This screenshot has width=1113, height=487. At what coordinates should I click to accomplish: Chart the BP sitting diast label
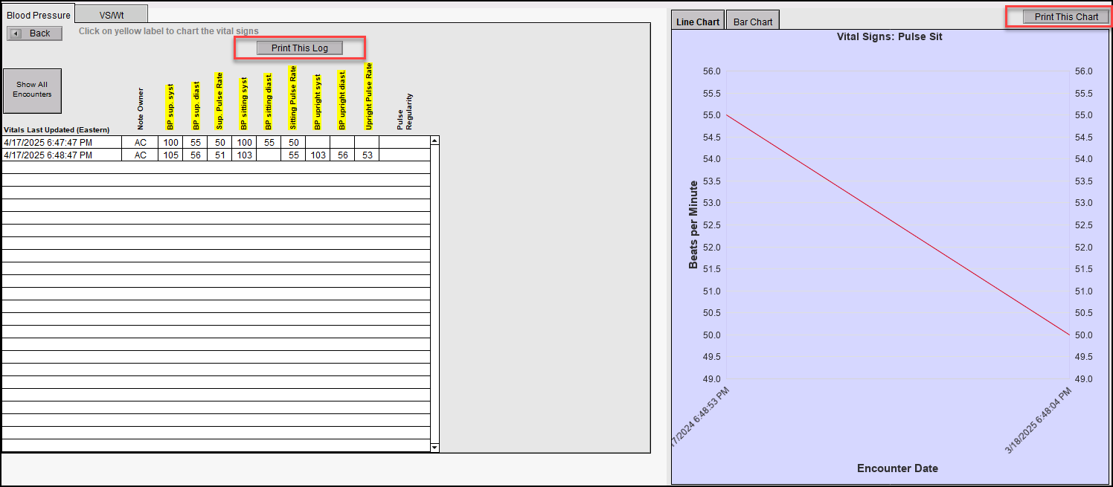pos(269,103)
